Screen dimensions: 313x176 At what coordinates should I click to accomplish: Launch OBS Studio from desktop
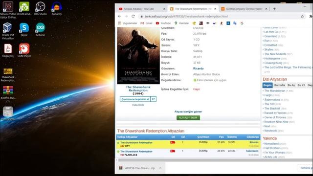coord(40,8)
